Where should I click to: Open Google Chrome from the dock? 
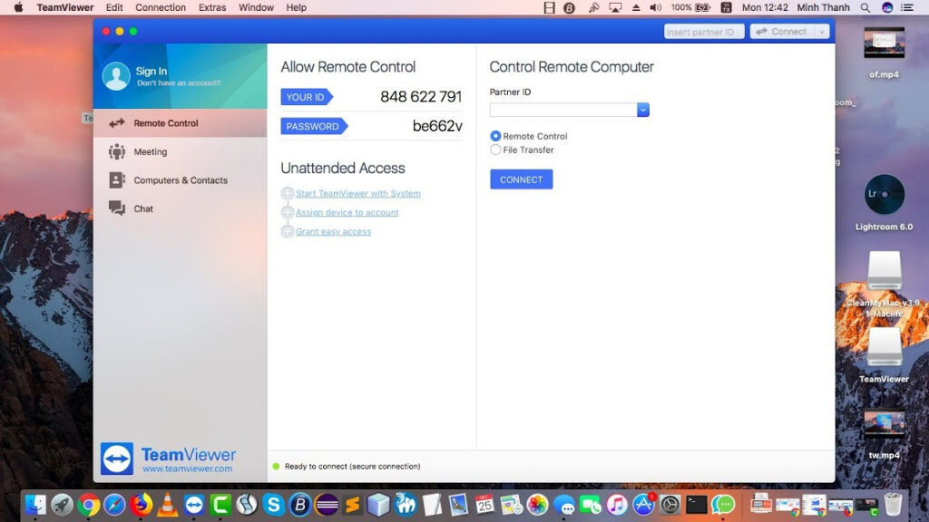pos(88,505)
